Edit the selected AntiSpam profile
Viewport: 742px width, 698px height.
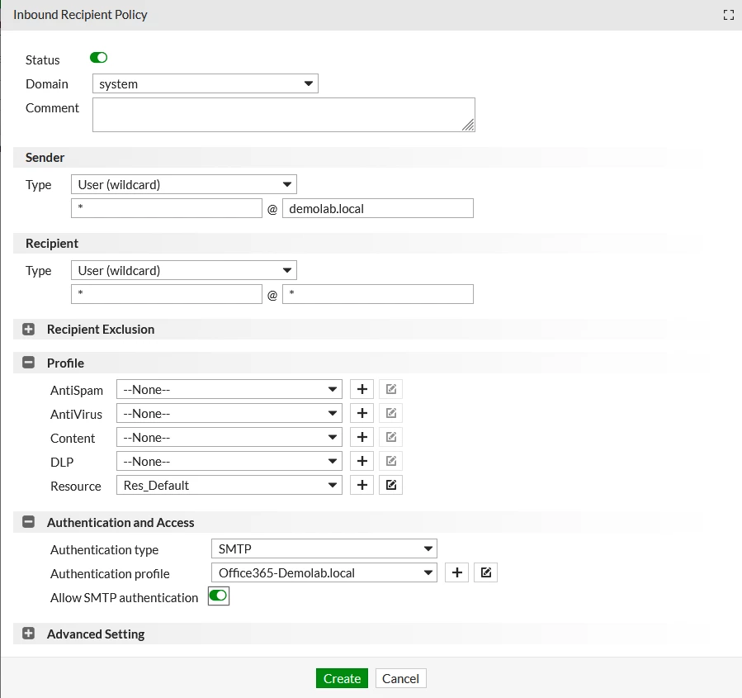[391, 389]
